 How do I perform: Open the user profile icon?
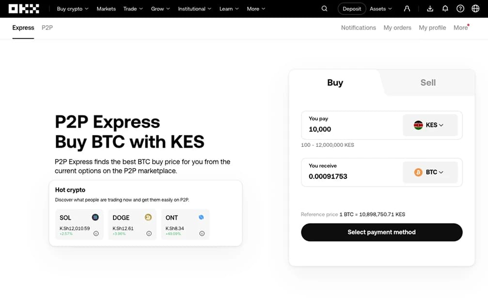tap(407, 9)
